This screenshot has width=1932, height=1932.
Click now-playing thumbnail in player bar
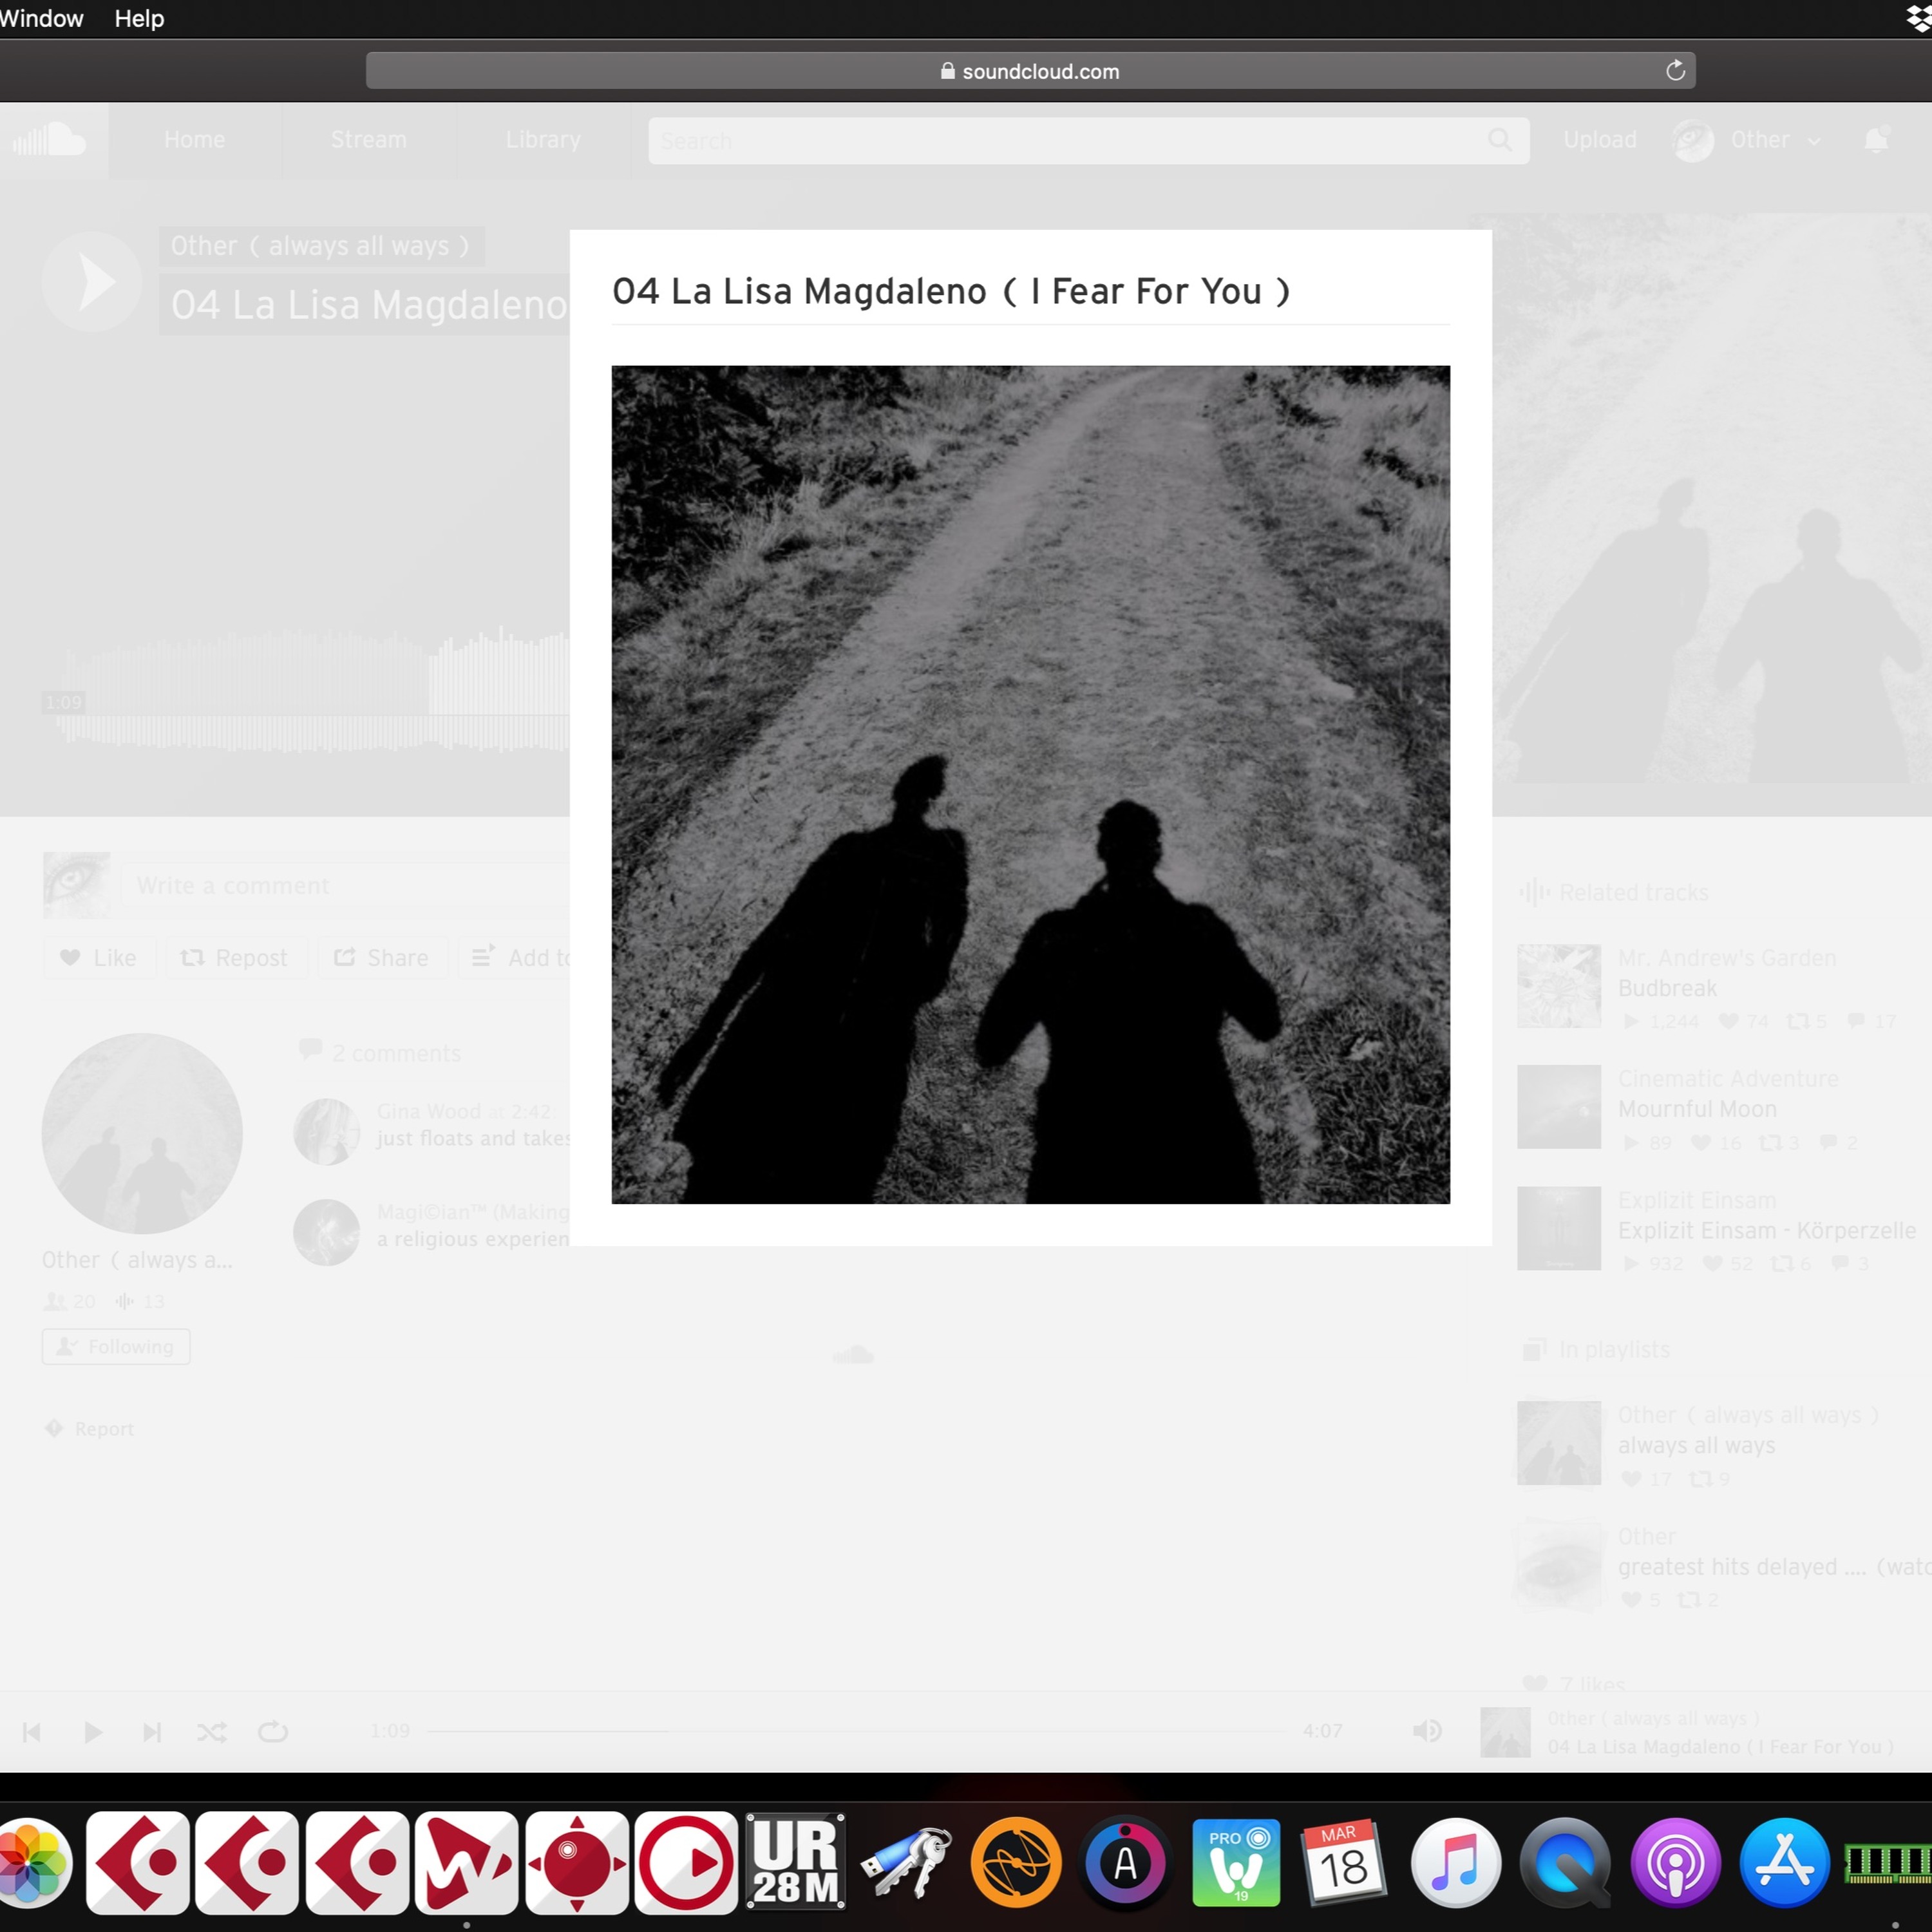pyautogui.click(x=1505, y=1731)
